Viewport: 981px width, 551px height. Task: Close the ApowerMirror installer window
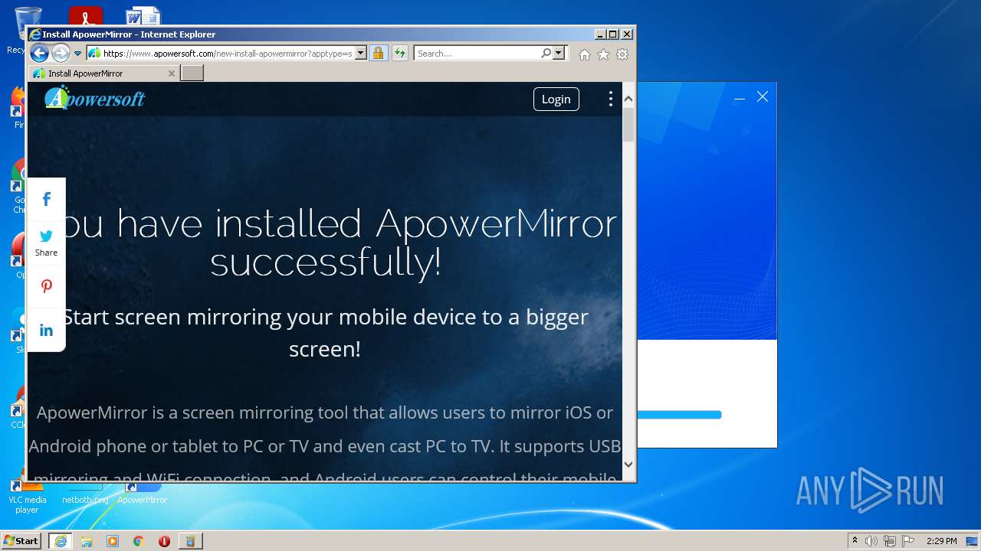pos(763,96)
